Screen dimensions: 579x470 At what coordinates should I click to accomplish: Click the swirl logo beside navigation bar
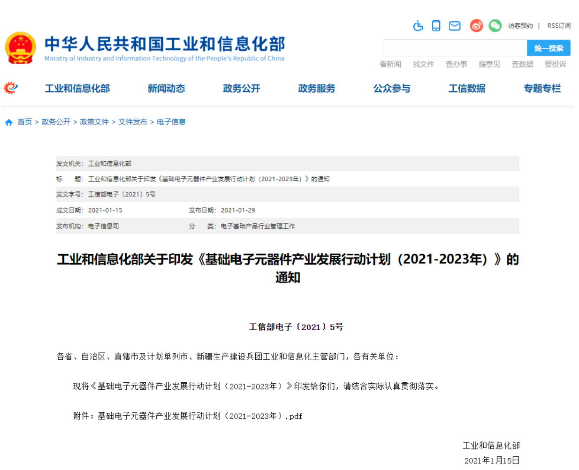click(10, 88)
